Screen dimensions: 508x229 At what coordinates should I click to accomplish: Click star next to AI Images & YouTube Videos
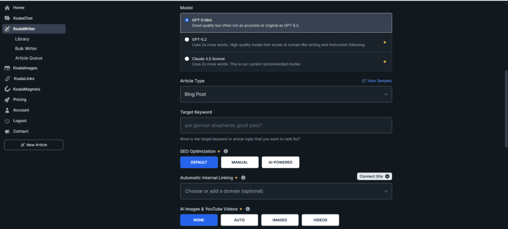click(x=241, y=209)
